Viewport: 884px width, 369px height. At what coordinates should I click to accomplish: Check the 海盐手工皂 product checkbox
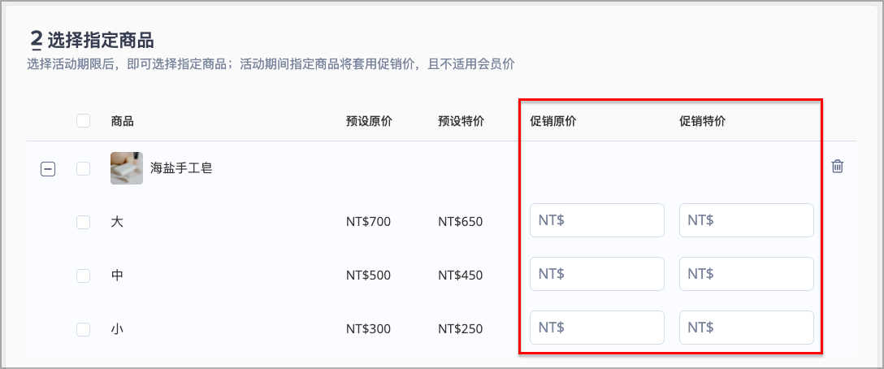(x=84, y=169)
